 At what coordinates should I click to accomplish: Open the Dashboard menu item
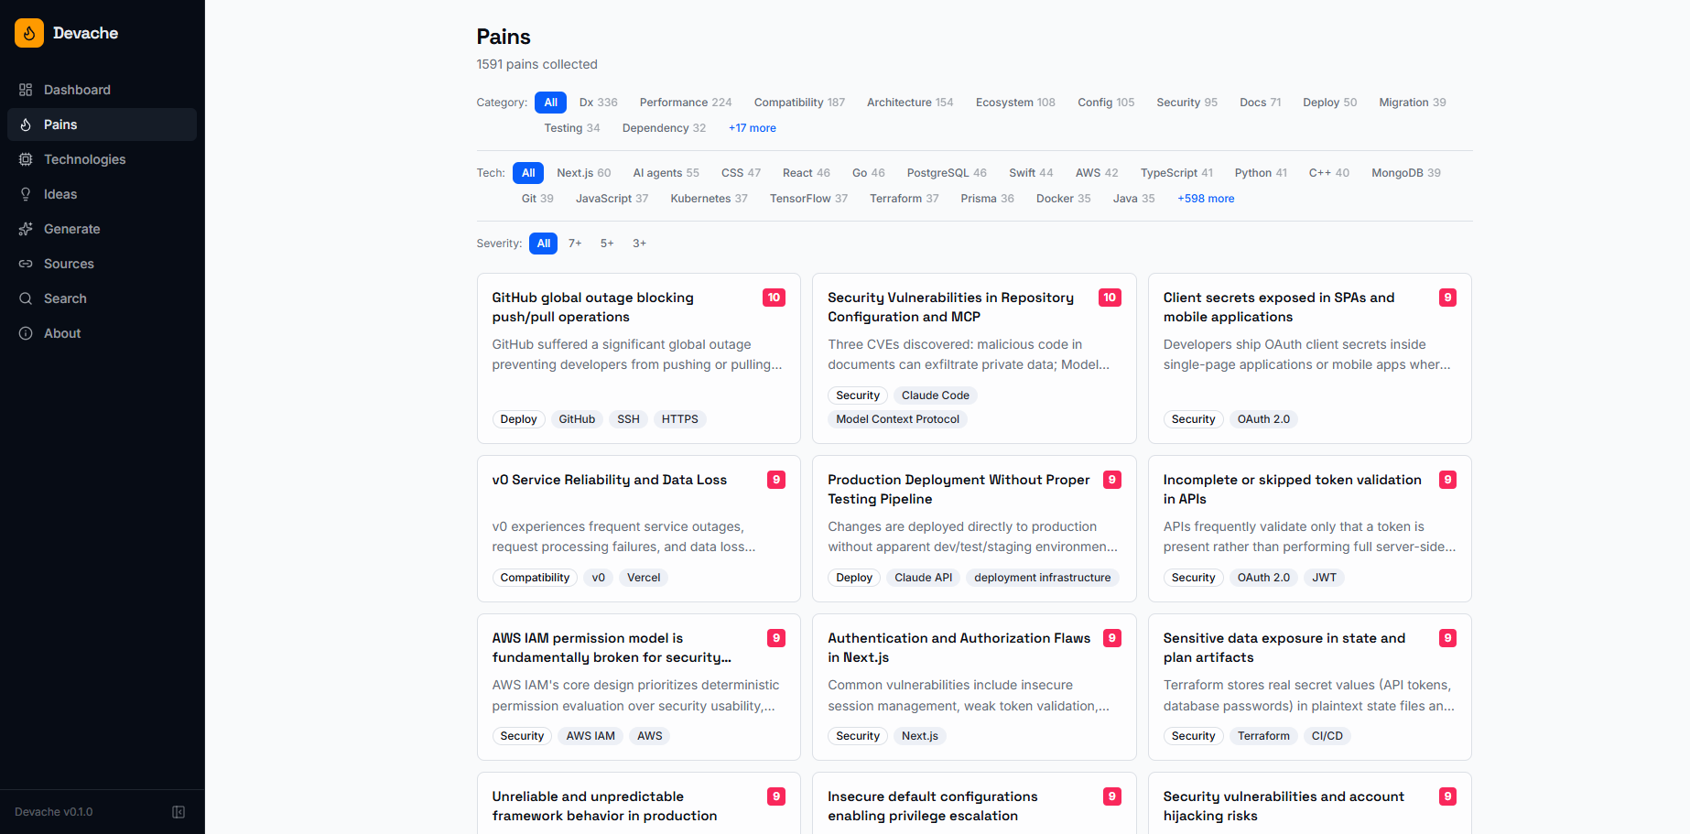(x=102, y=90)
